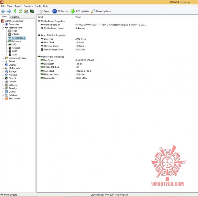Click the 2413 MHz effective clock value
Screen dimensions: 198x197
(x=80, y=74)
